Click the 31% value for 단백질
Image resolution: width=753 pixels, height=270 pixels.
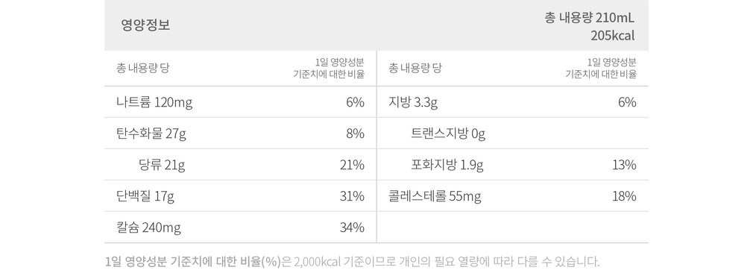(352, 196)
